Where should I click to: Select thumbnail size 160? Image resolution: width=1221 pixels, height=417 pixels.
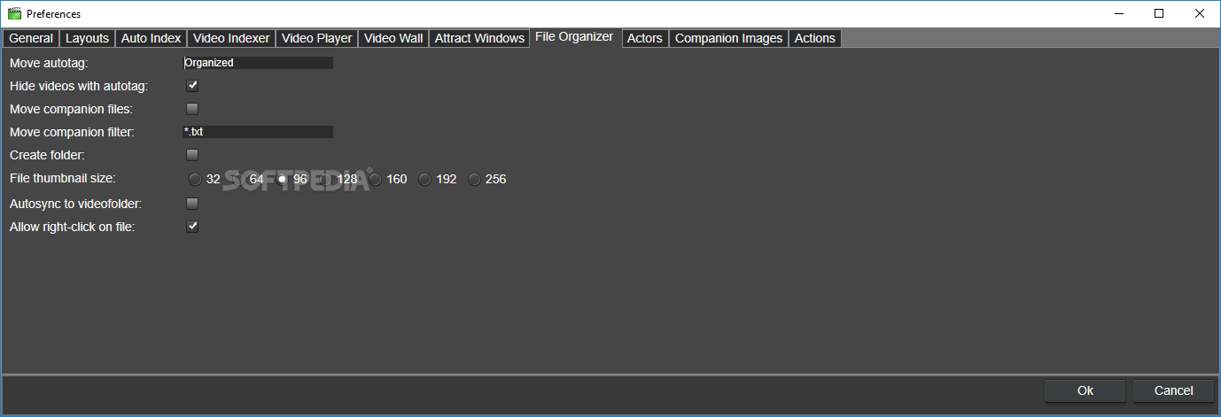pos(376,179)
